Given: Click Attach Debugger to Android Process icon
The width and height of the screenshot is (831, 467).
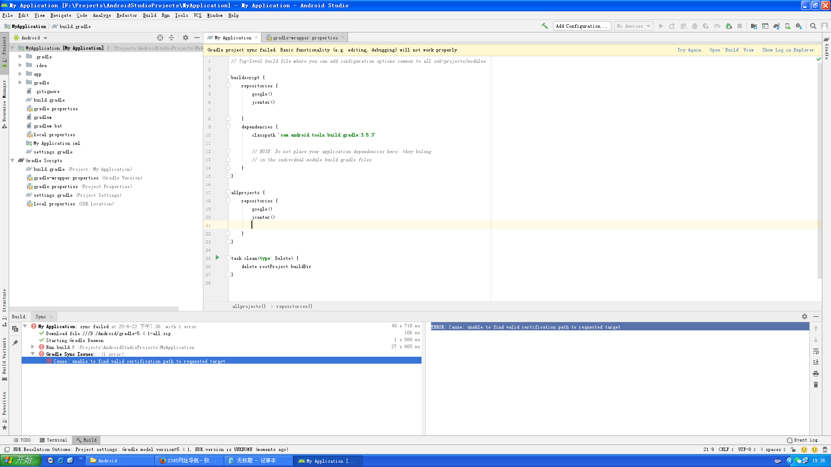Looking at the screenshot, I should [x=729, y=26].
